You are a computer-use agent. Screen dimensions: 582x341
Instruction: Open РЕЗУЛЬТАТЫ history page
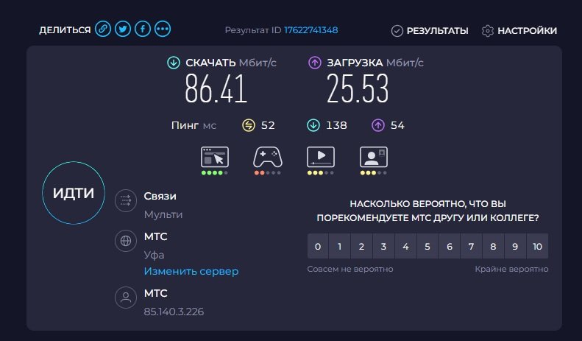pos(430,31)
